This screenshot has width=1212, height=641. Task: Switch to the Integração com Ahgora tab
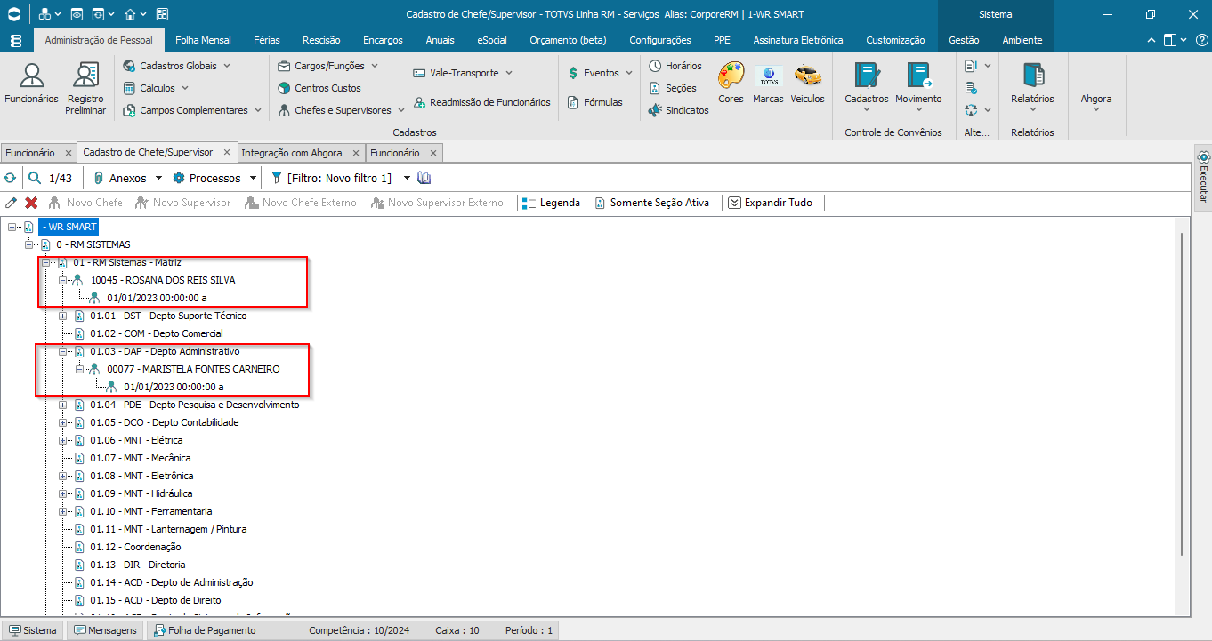pyautogui.click(x=291, y=153)
